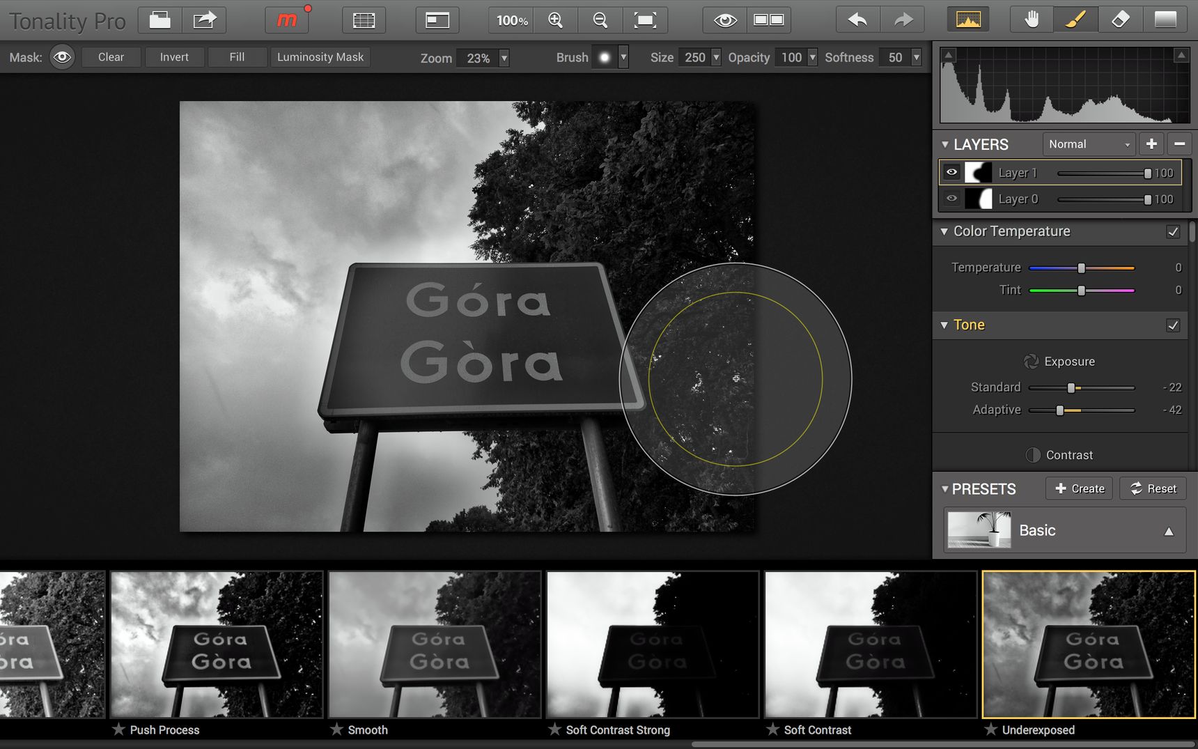Click the Adaptive exposure slider
Image resolution: width=1198 pixels, height=749 pixels.
pyautogui.click(x=1082, y=410)
